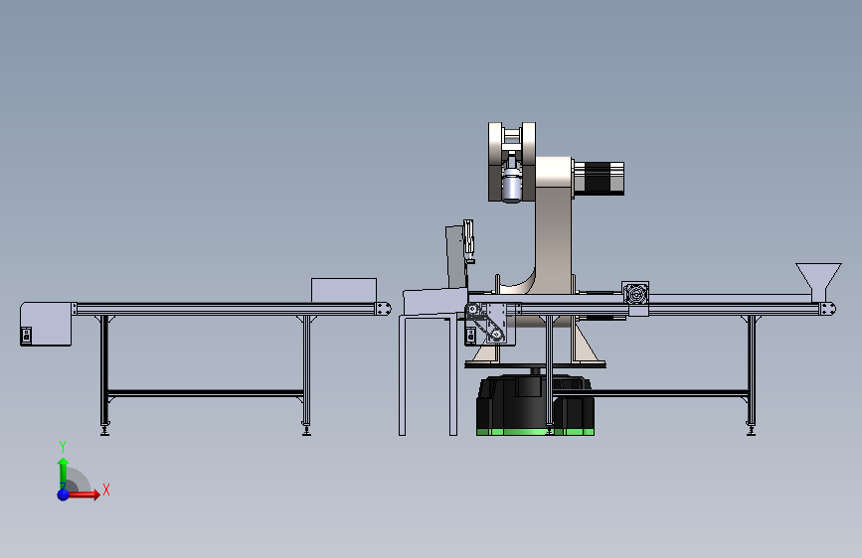Image resolution: width=862 pixels, height=558 pixels.
Task: Select the gray upright bracket plate beside cylinder
Action: (x=455, y=257)
